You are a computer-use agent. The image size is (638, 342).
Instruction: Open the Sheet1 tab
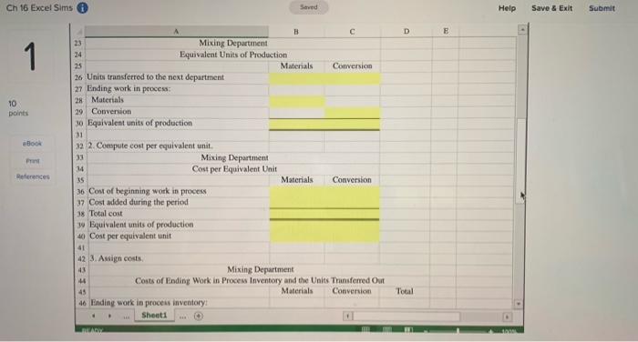click(154, 316)
